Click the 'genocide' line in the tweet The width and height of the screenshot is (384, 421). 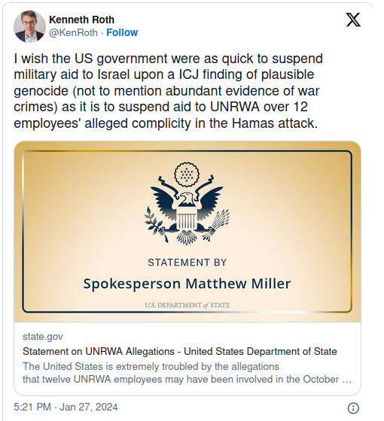[166, 91]
